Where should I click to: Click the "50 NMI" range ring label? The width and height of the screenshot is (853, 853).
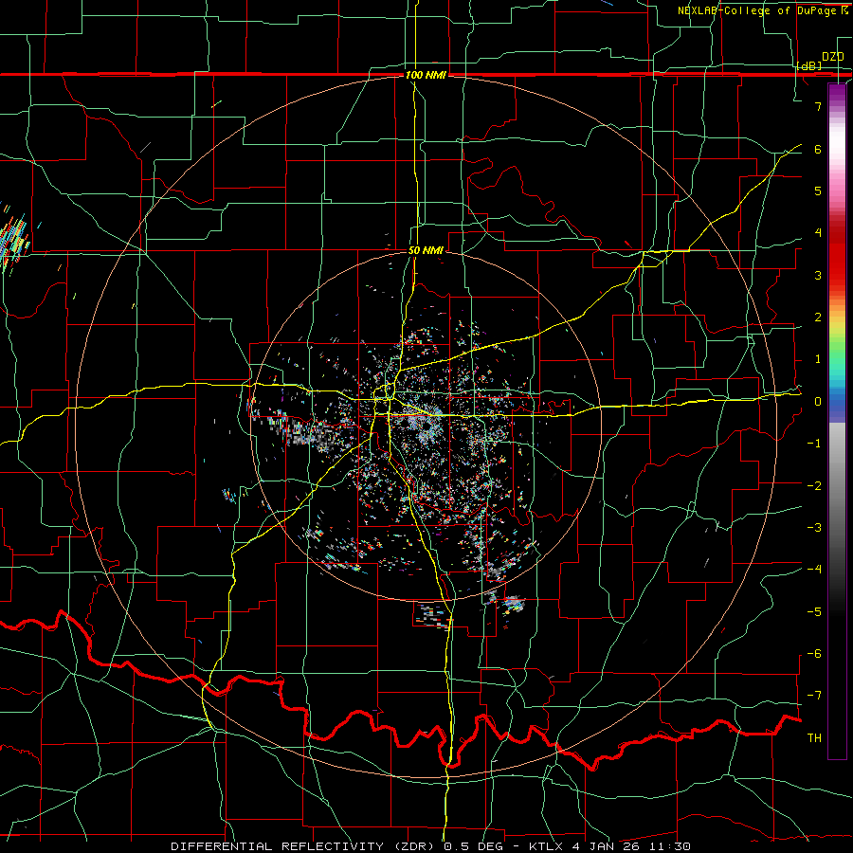tap(426, 251)
